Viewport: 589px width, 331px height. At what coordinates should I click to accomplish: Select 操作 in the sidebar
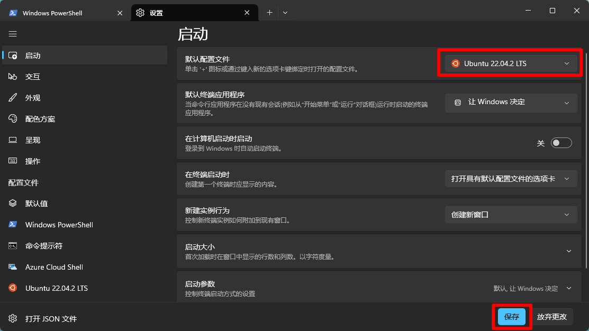pyautogui.click(x=85, y=161)
